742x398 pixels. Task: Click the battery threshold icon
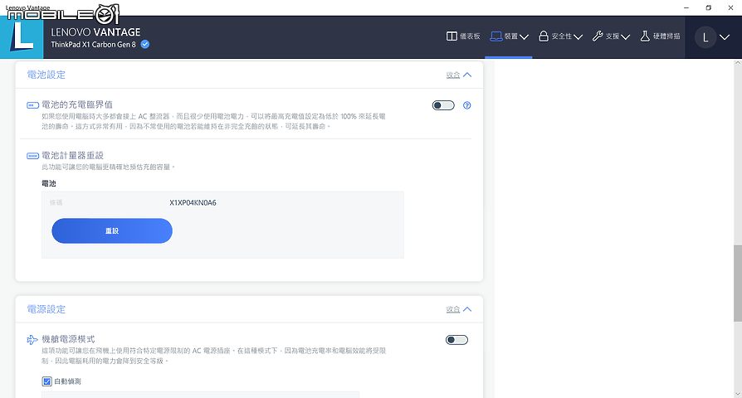click(x=32, y=105)
